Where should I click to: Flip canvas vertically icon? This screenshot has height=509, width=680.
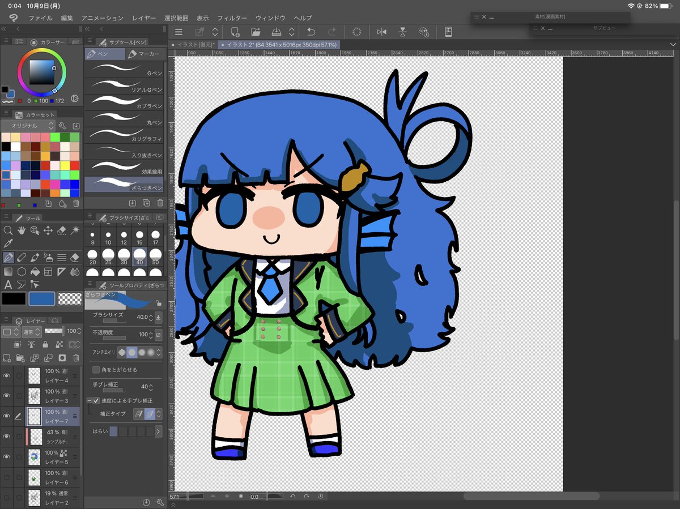[402, 32]
